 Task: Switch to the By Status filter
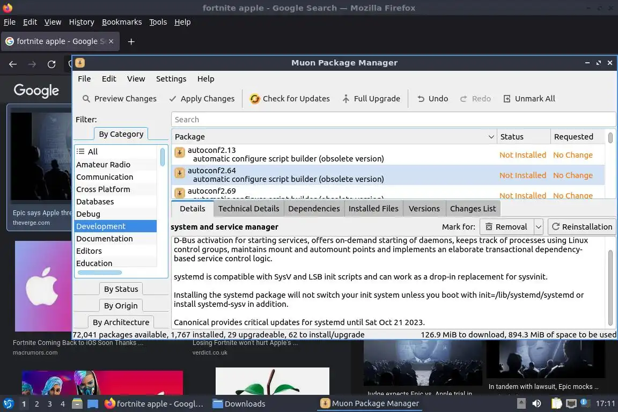[x=121, y=289]
